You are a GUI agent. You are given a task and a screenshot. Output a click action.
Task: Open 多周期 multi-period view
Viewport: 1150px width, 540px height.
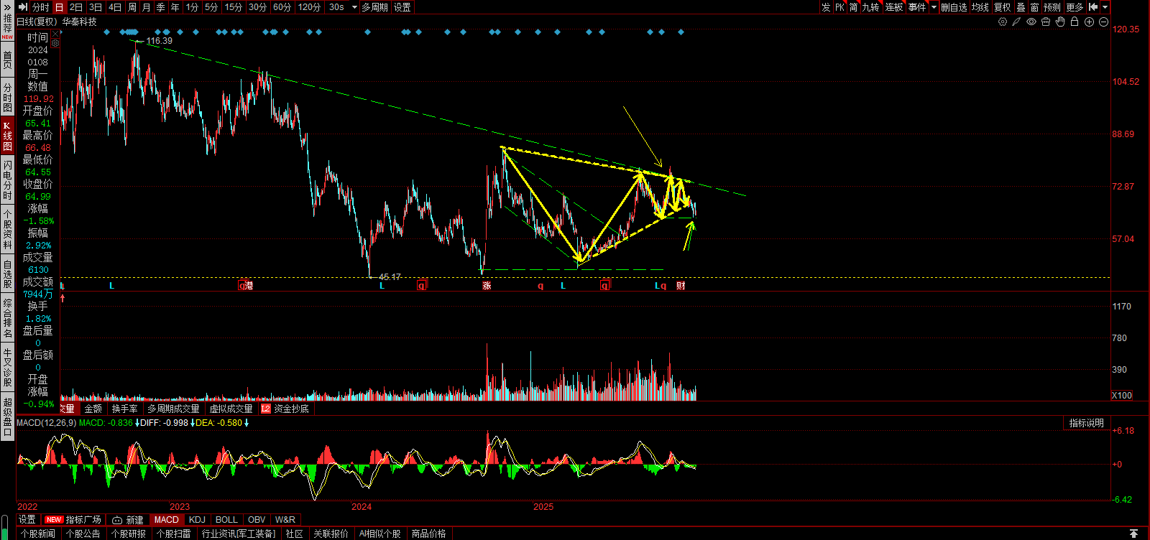tap(374, 7)
